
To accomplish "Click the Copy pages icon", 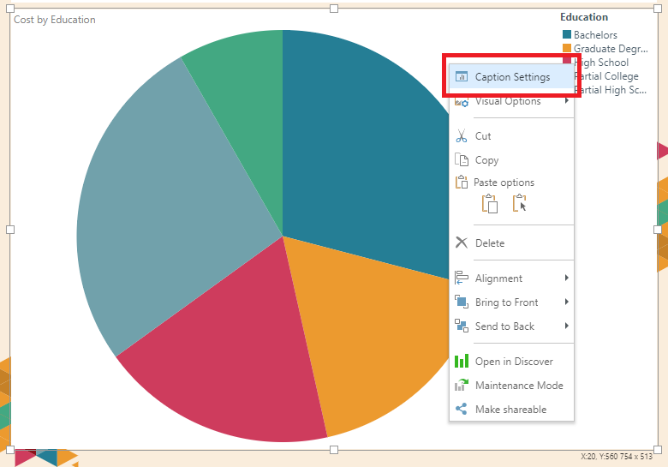I will click(x=462, y=160).
